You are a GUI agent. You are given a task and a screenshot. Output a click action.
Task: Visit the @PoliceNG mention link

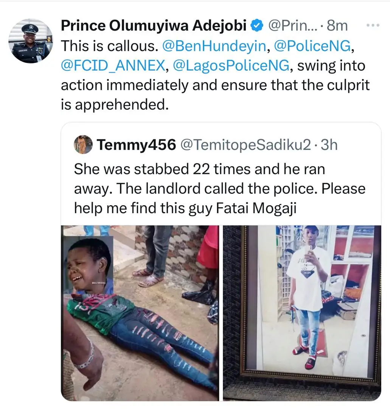[x=313, y=46]
